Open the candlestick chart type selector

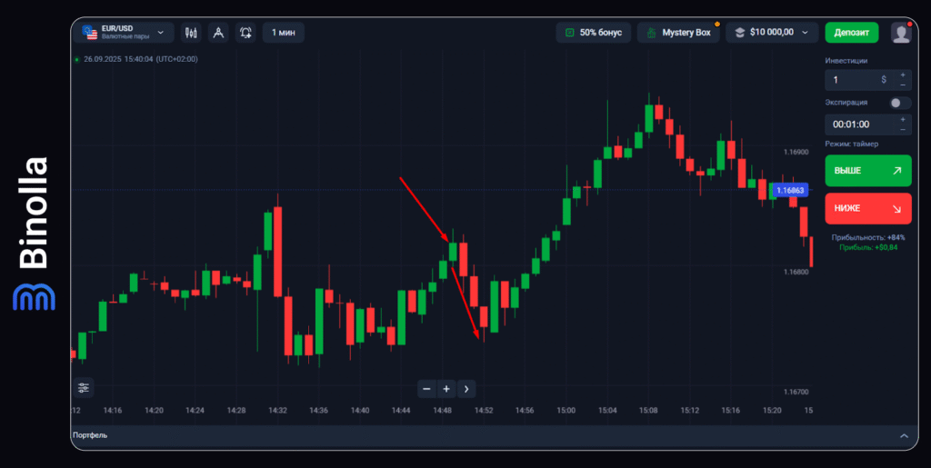click(191, 33)
